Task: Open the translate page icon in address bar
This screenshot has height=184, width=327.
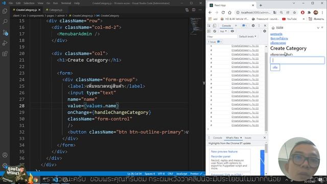Action: [275, 12]
